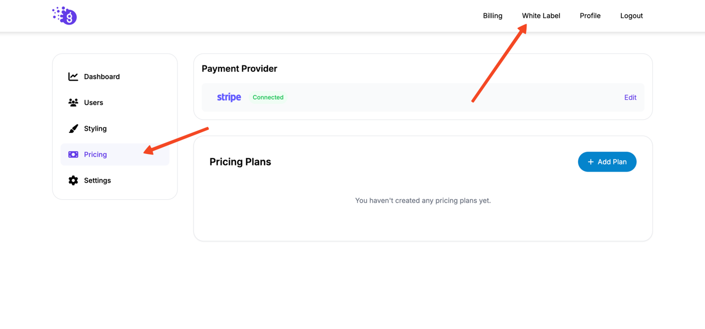Screen dimensions: 705x329
Task: Click the Dashboard chart icon
Action: pos(73,76)
